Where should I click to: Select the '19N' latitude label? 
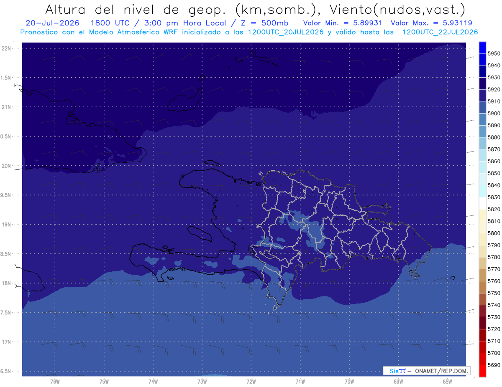(x=7, y=225)
